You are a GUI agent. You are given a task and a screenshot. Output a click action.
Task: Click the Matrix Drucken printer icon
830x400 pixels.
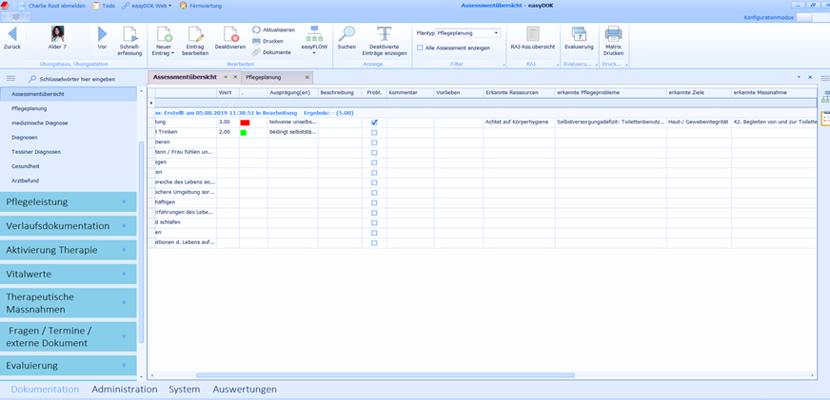coord(614,34)
